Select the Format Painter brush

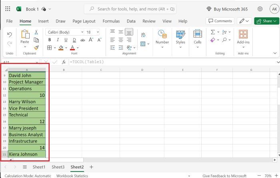pyautogui.click(x=36, y=48)
